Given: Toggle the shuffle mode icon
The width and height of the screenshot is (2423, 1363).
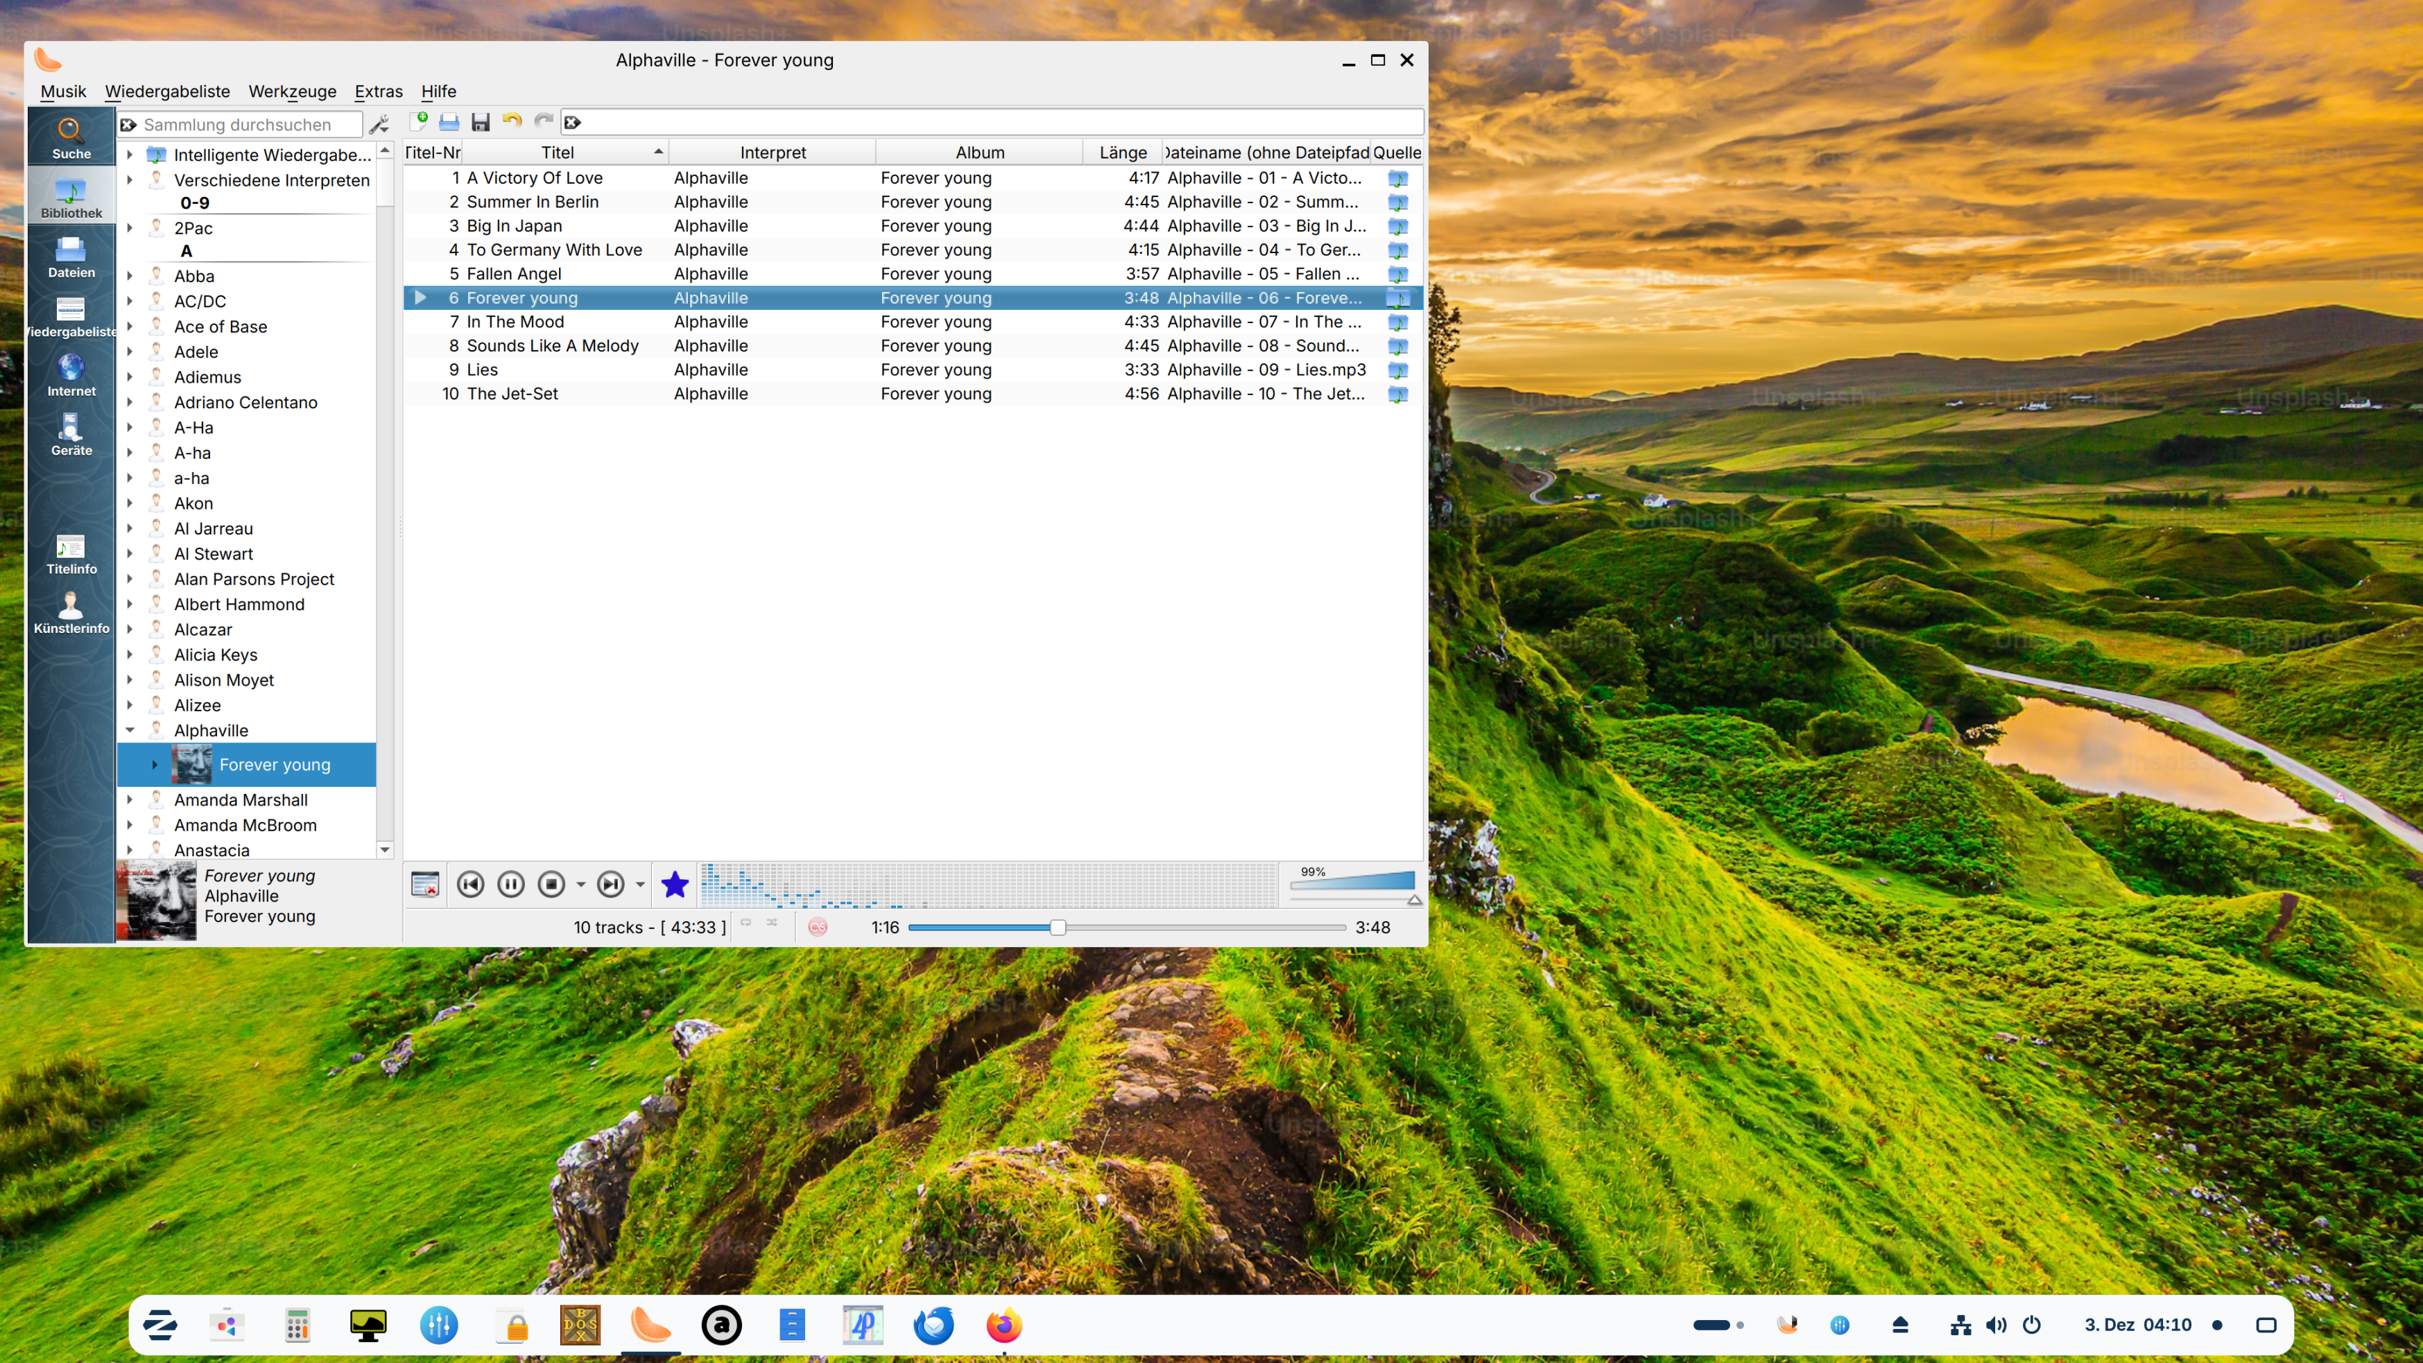Looking at the screenshot, I should 773,923.
